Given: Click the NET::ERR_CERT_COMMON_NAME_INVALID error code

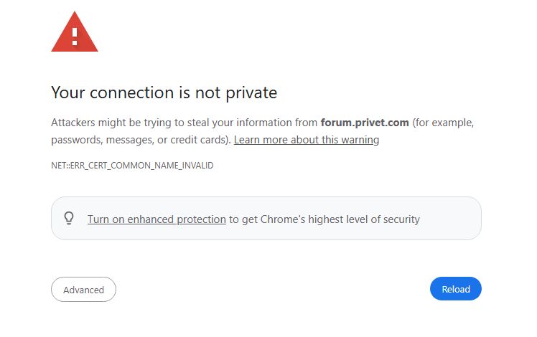Looking at the screenshot, I should pyautogui.click(x=132, y=165).
